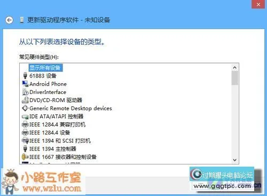The image size is (267, 196).
Task: Click the DVD/CD-ROM drive icon
Action: 25,100
